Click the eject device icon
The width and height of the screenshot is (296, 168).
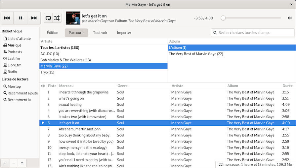pos(22,163)
